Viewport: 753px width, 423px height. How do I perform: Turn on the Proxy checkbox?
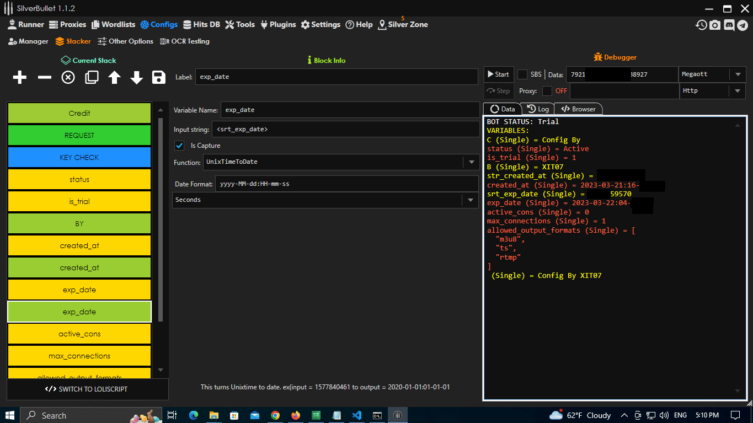pos(548,90)
